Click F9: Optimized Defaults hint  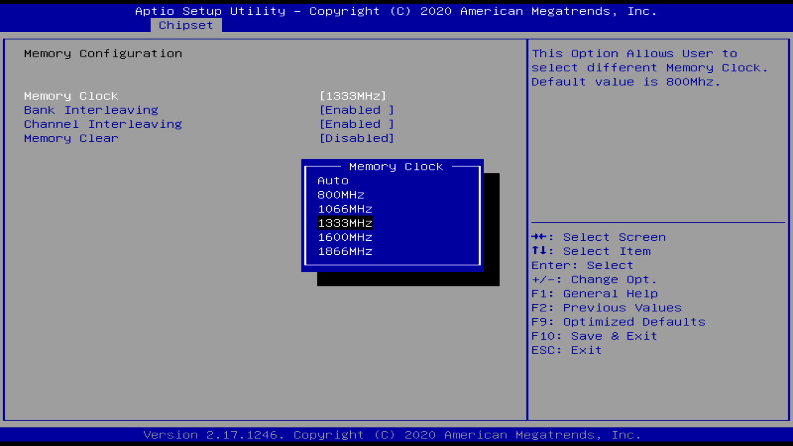[618, 322]
